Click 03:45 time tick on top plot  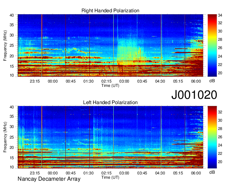[x=142, y=81]
